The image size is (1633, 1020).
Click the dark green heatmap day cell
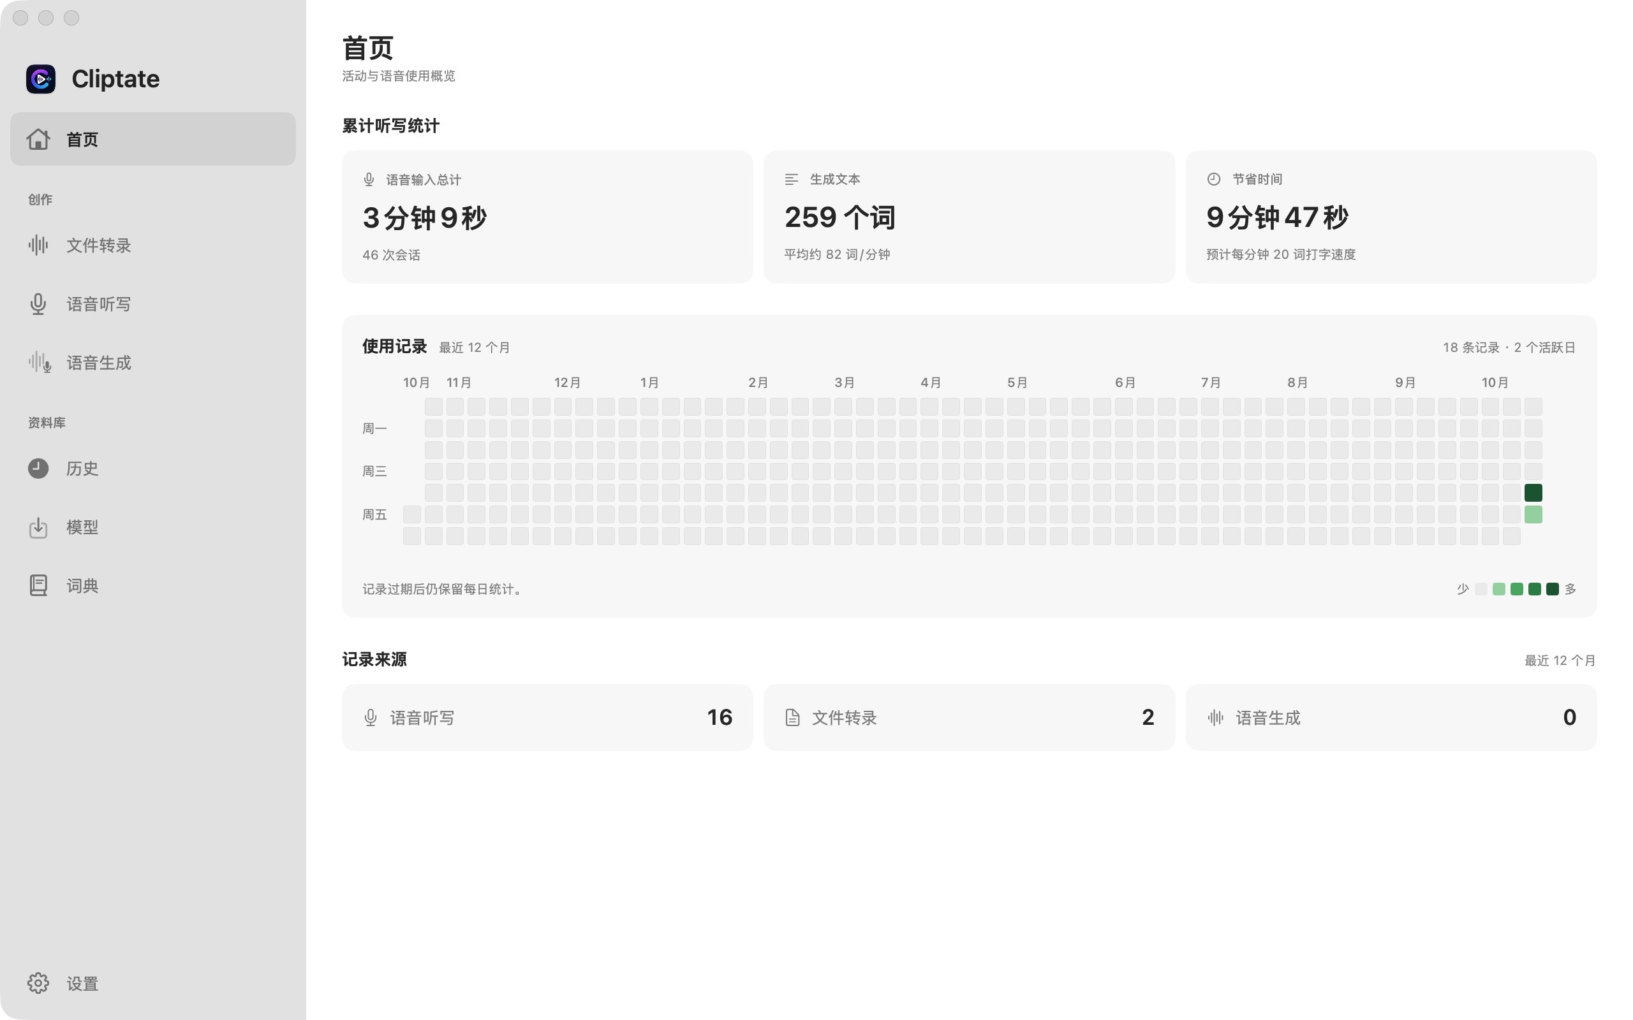(x=1533, y=492)
